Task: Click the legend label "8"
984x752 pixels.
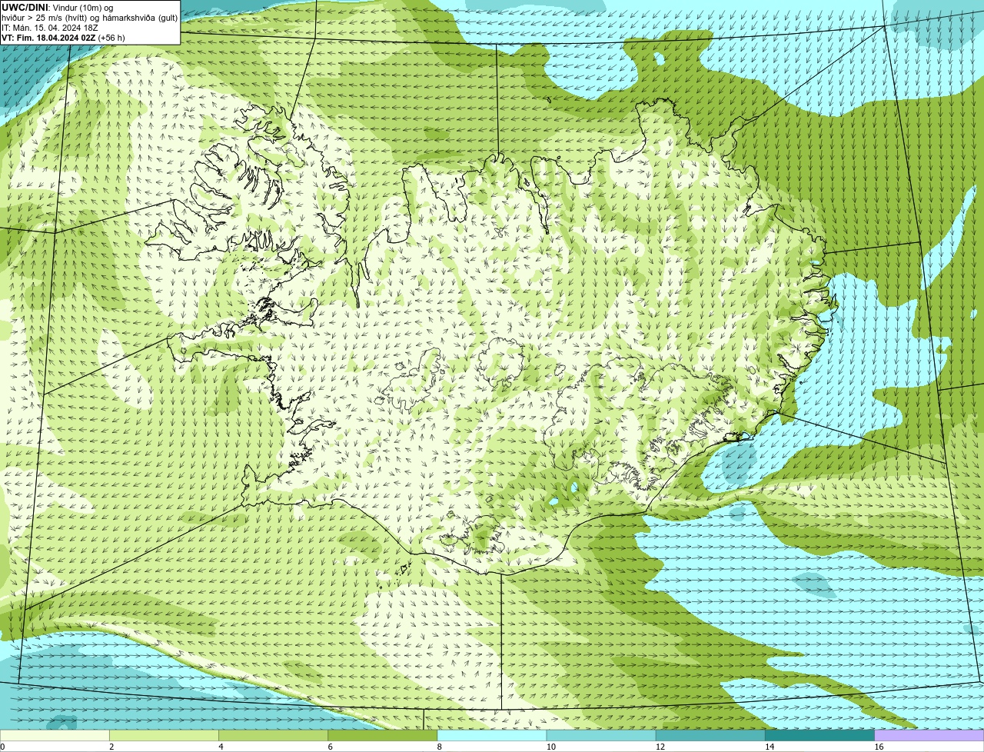Action: 439,747
